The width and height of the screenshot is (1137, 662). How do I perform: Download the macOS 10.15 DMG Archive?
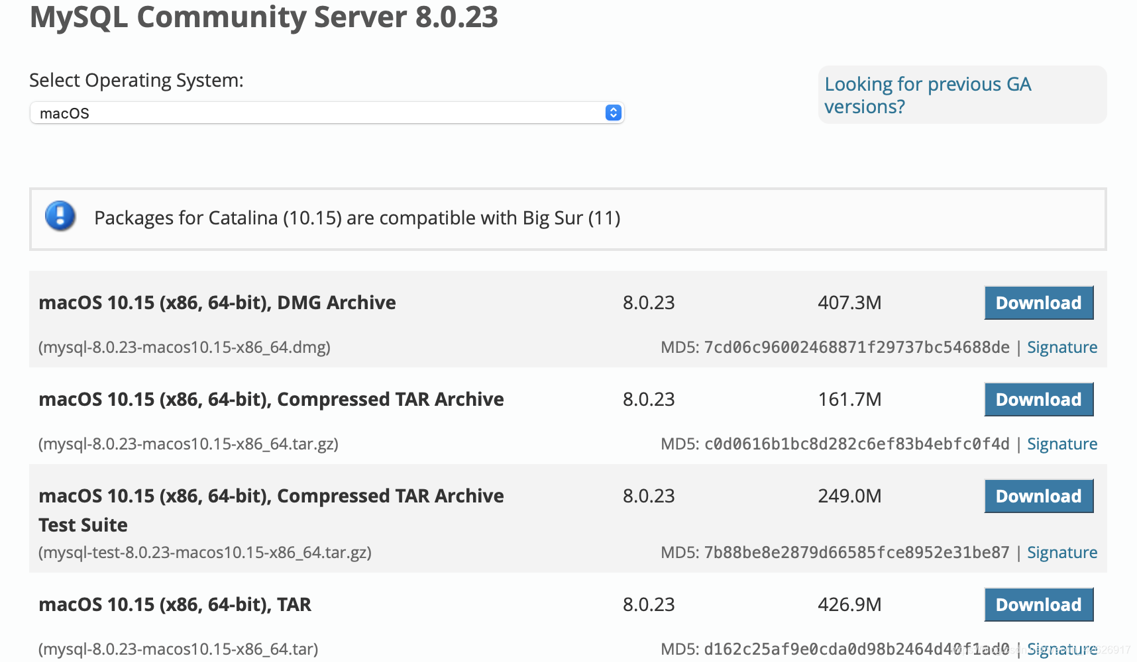(x=1038, y=303)
